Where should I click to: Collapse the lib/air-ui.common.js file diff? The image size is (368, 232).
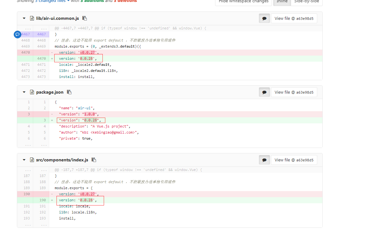click(24, 18)
